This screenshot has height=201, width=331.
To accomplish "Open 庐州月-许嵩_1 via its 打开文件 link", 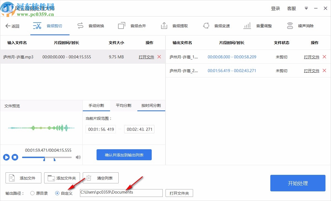I will click(x=311, y=57).
